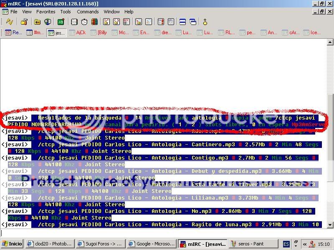Switch to Google - Microso... taskbar window
The height and width of the screenshot is (250, 334).
click(x=152, y=244)
